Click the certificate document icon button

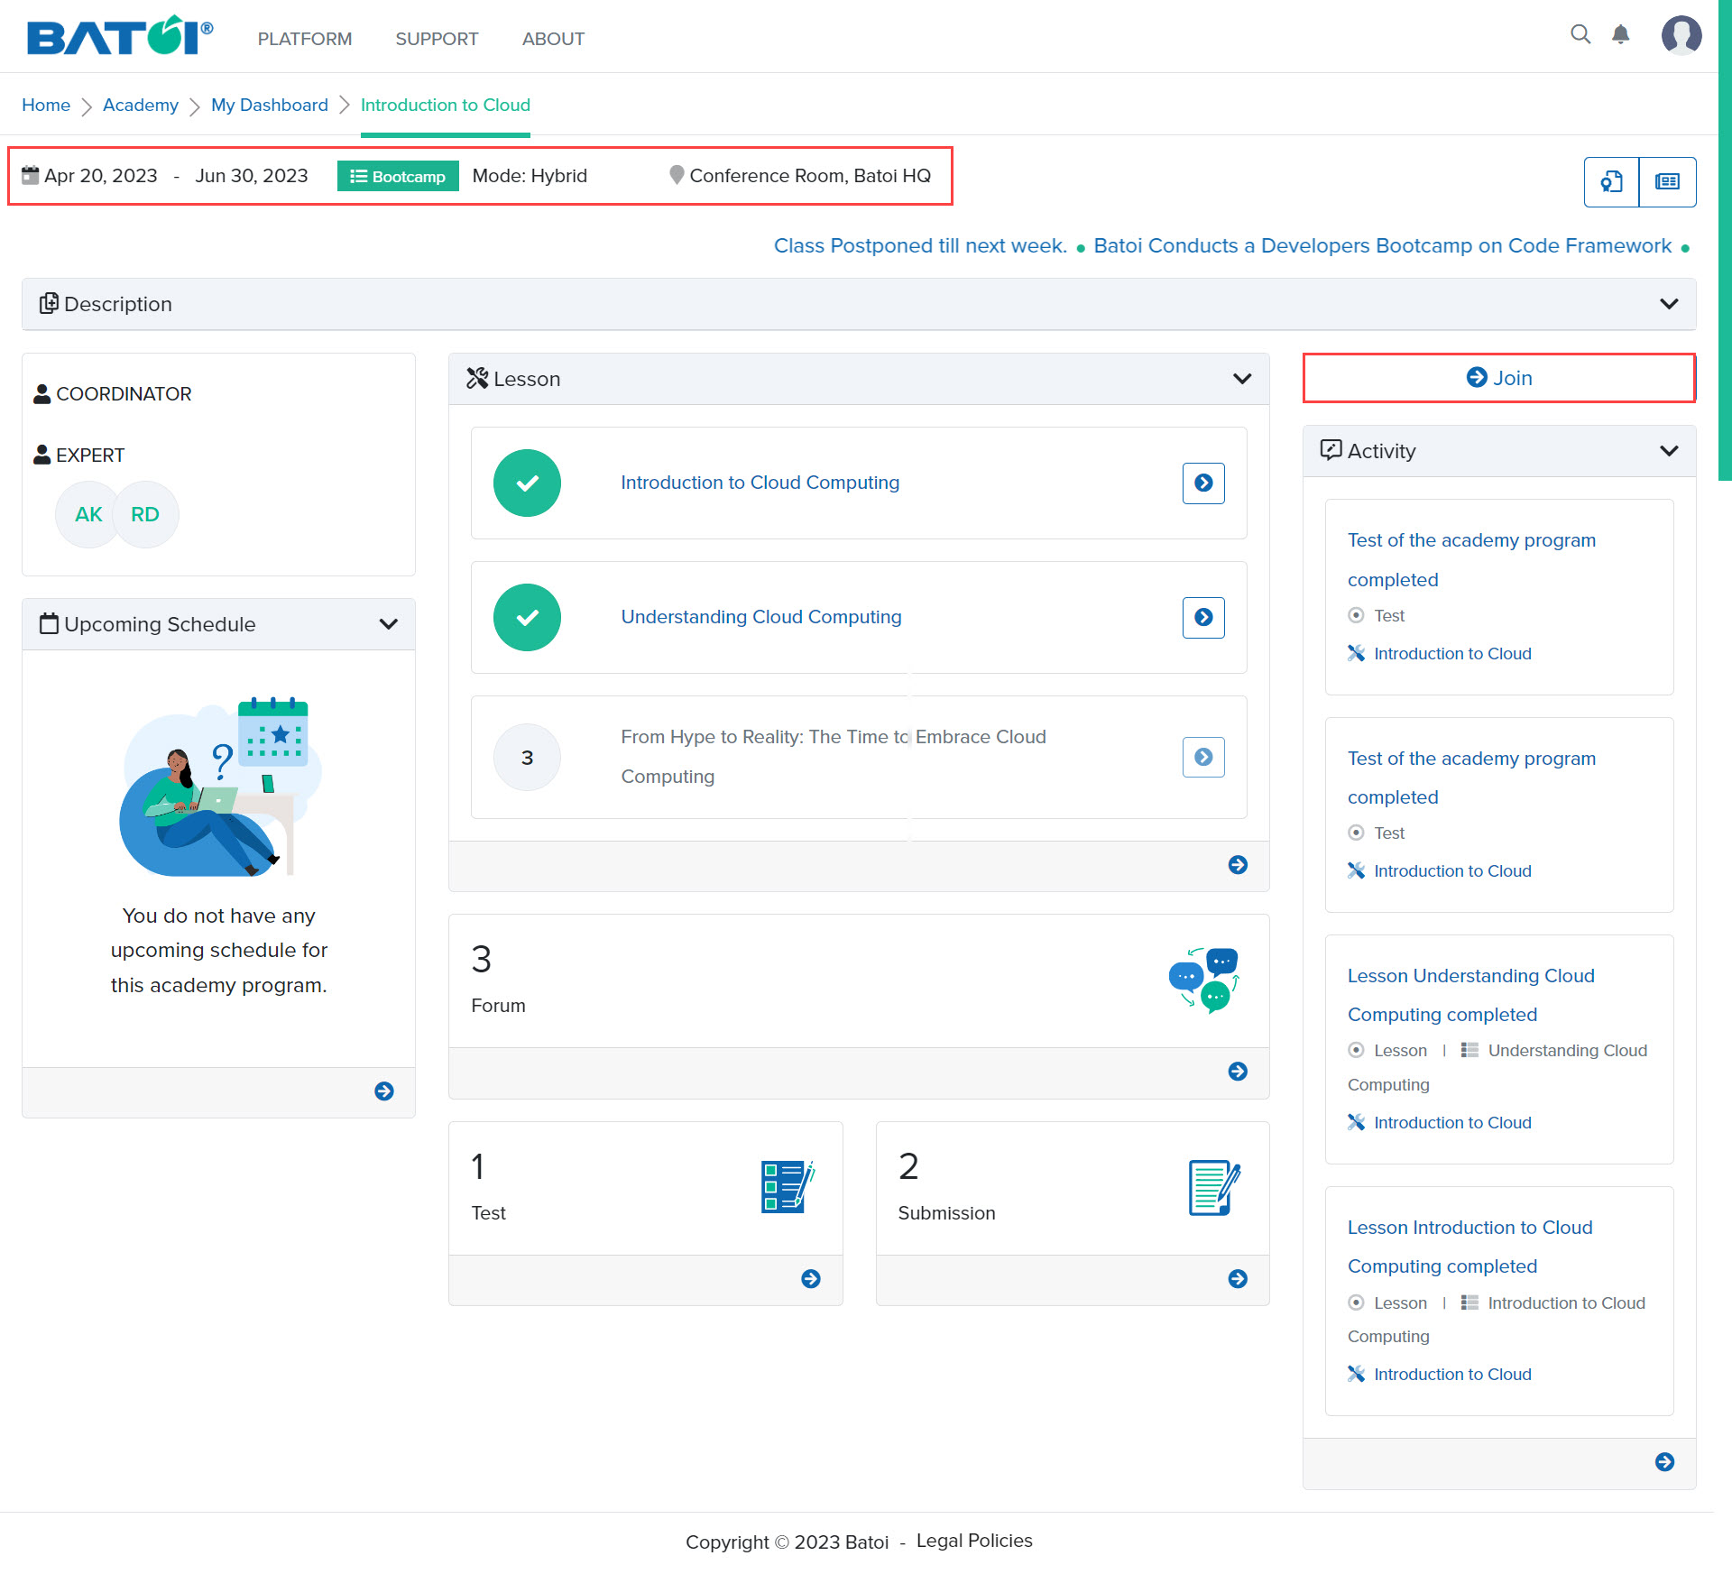point(1611,182)
